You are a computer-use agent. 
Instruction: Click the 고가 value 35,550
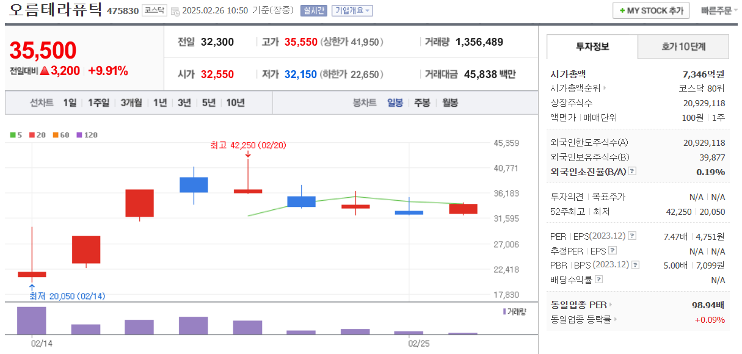tap(301, 42)
